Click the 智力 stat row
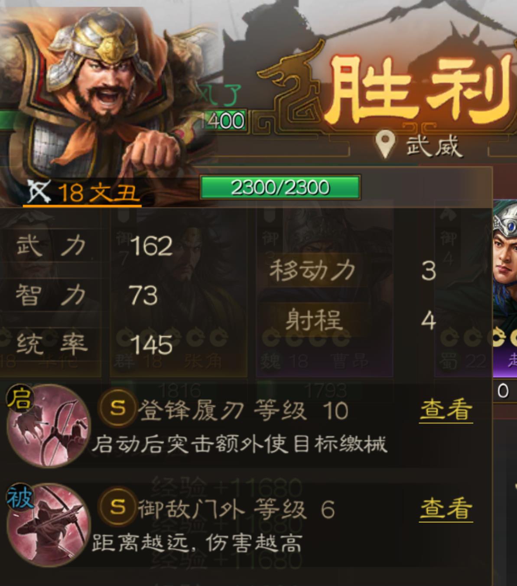Screen dimensions: 517x586 (87, 296)
